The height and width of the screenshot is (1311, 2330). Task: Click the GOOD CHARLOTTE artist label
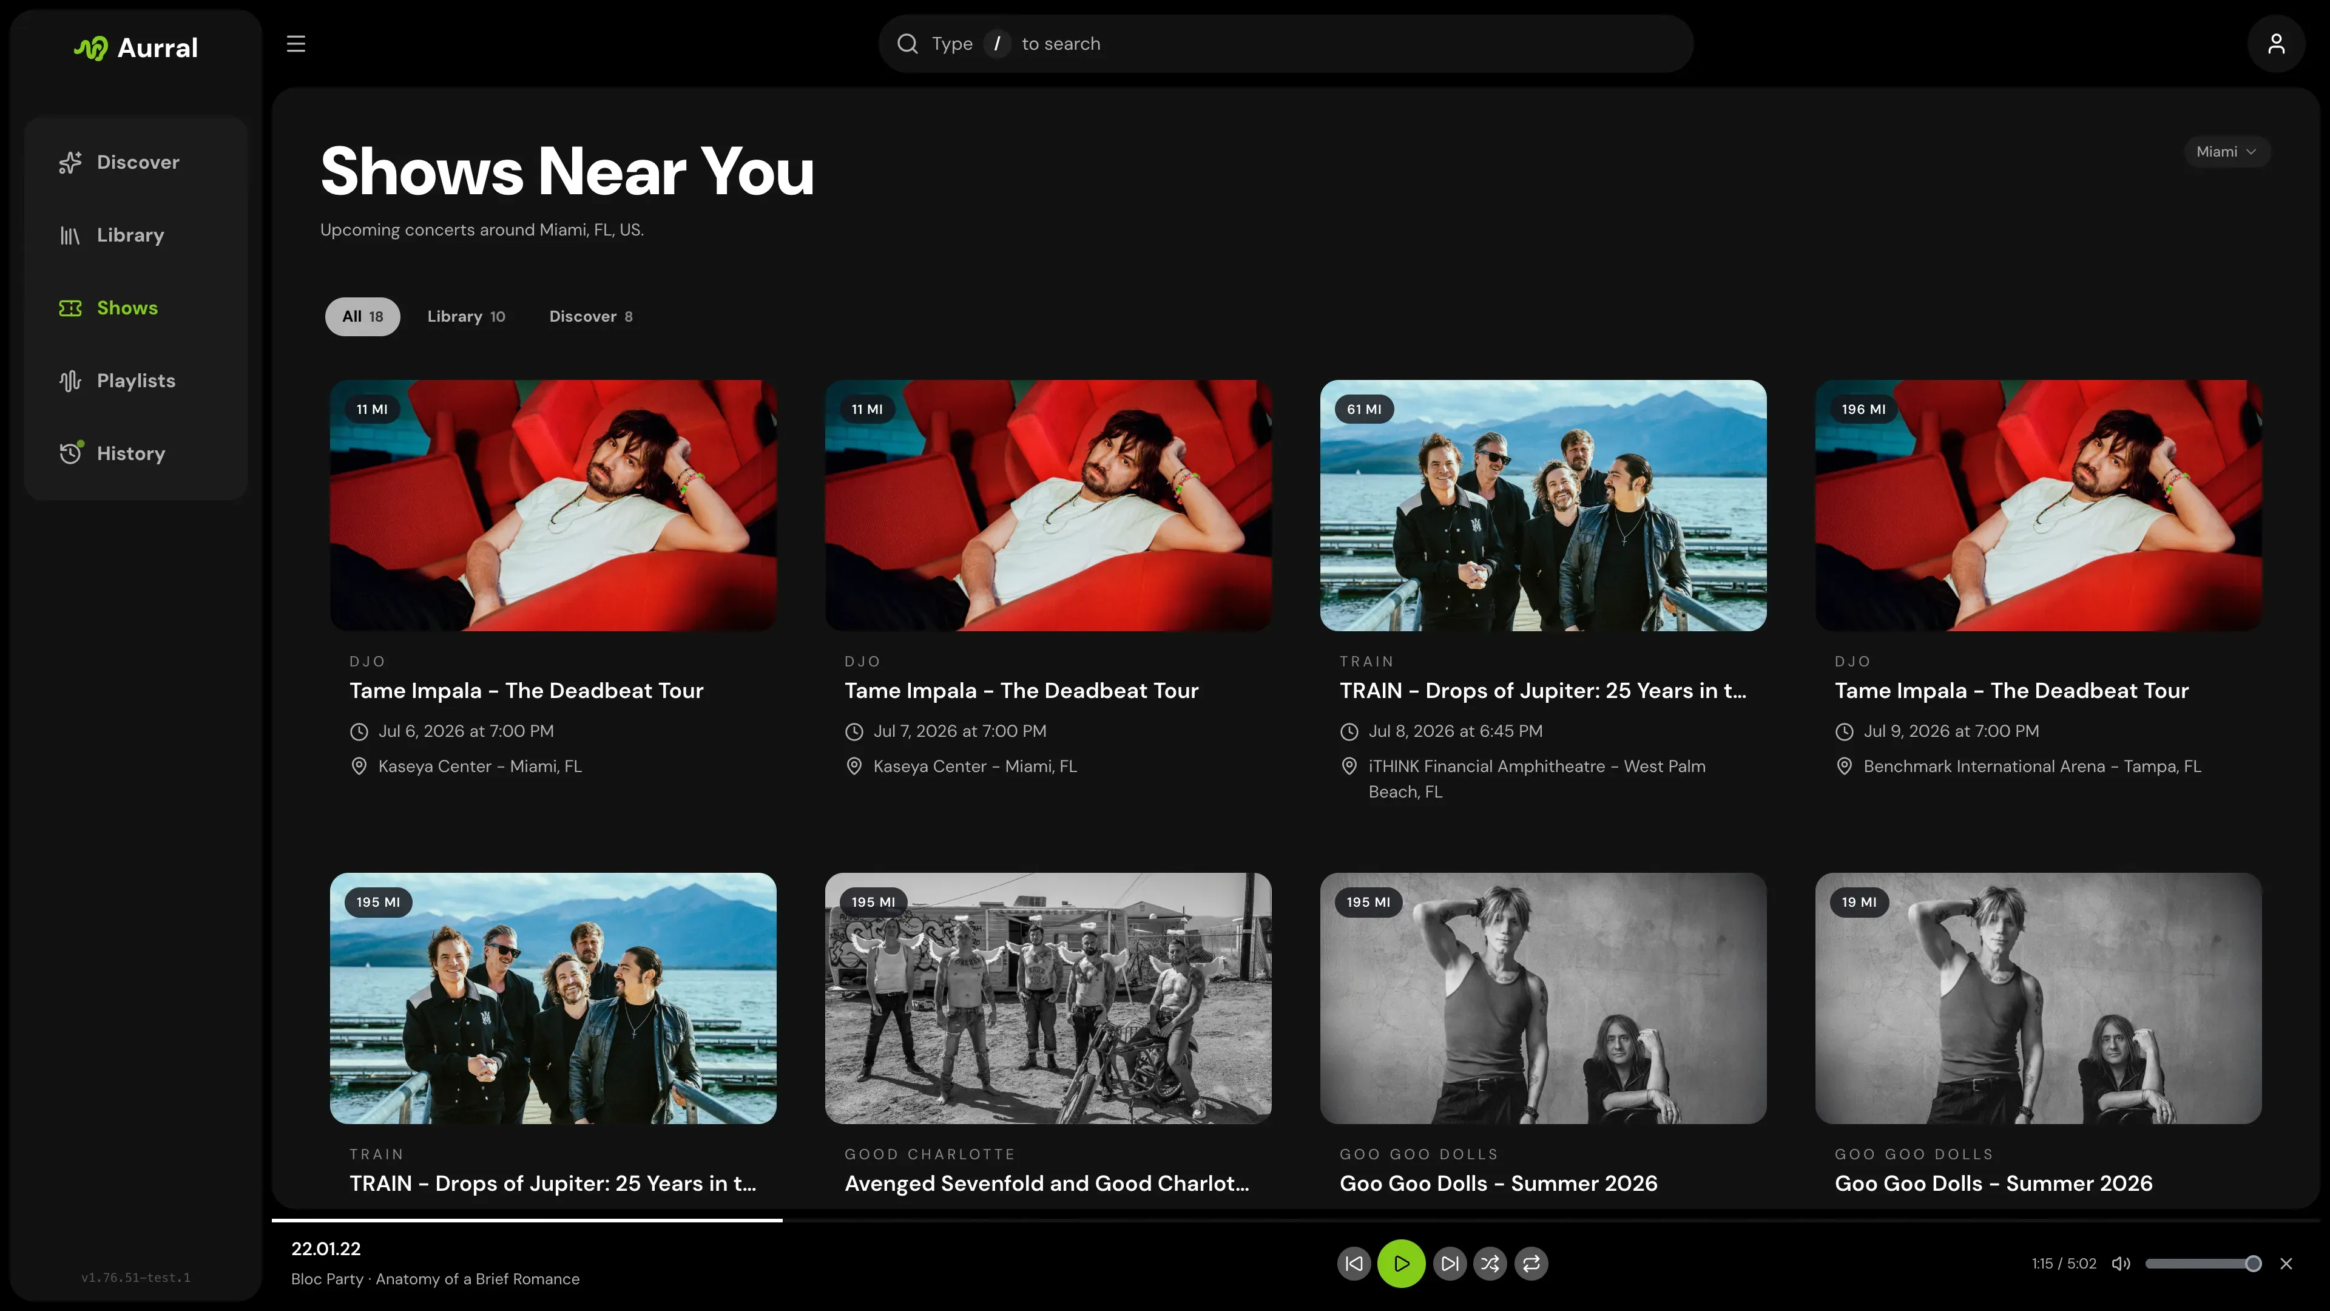click(930, 1154)
